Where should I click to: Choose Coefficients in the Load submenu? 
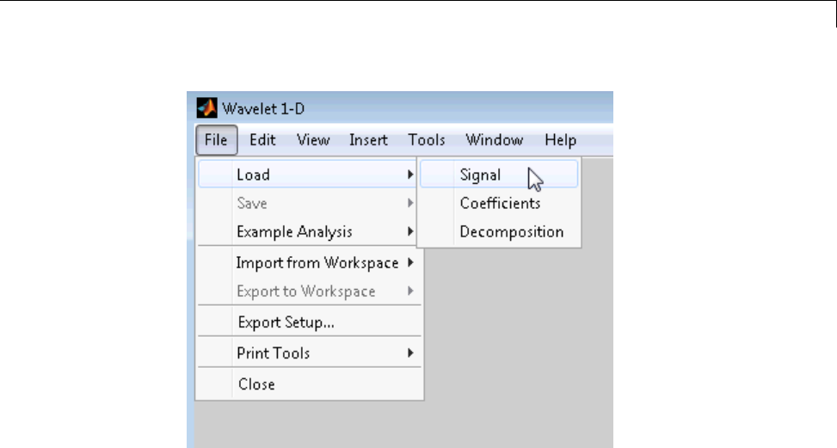tap(500, 204)
